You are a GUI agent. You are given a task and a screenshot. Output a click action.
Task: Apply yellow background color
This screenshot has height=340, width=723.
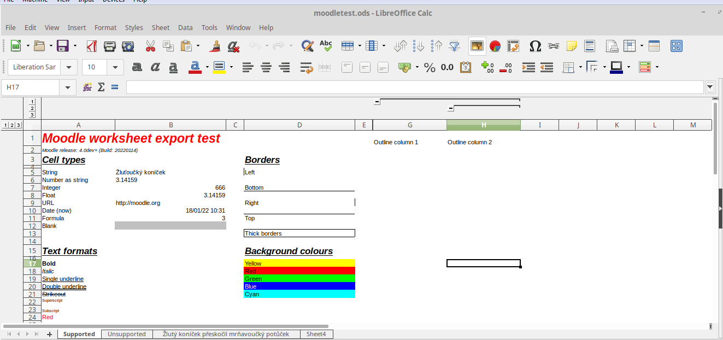point(219,67)
